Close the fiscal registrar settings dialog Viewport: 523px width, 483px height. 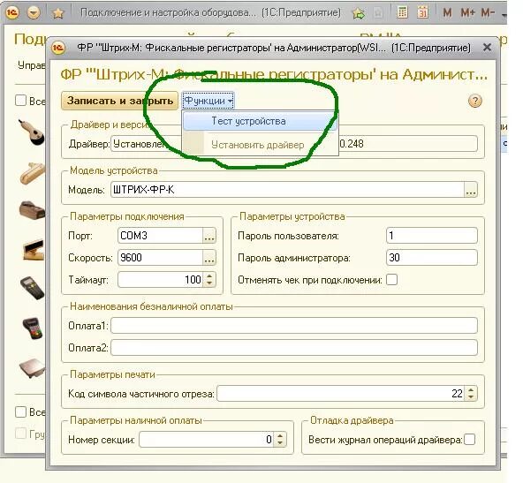pos(487,48)
